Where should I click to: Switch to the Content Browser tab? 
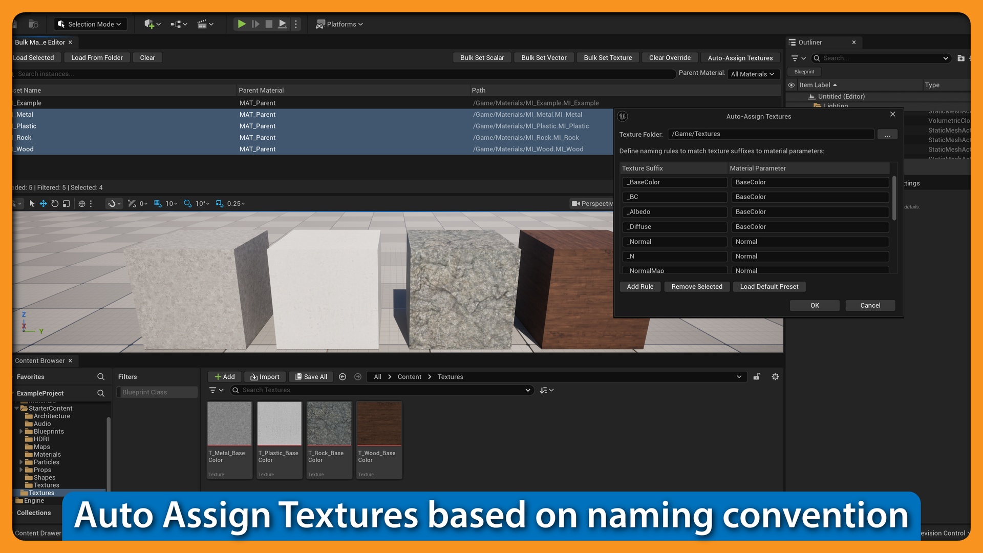click(40, 361)
